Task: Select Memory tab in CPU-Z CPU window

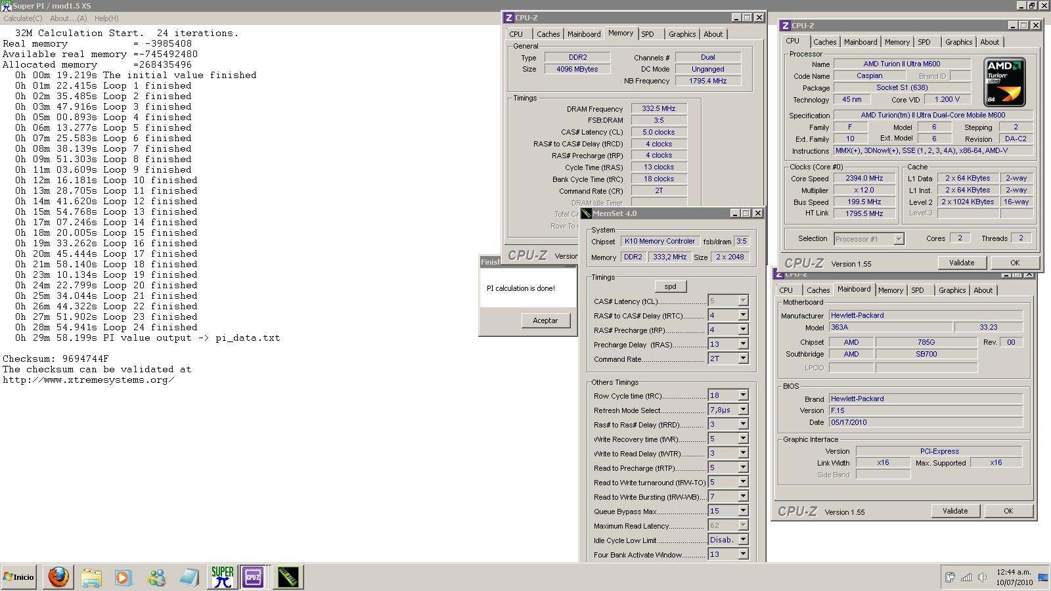Action: (897, 42)
